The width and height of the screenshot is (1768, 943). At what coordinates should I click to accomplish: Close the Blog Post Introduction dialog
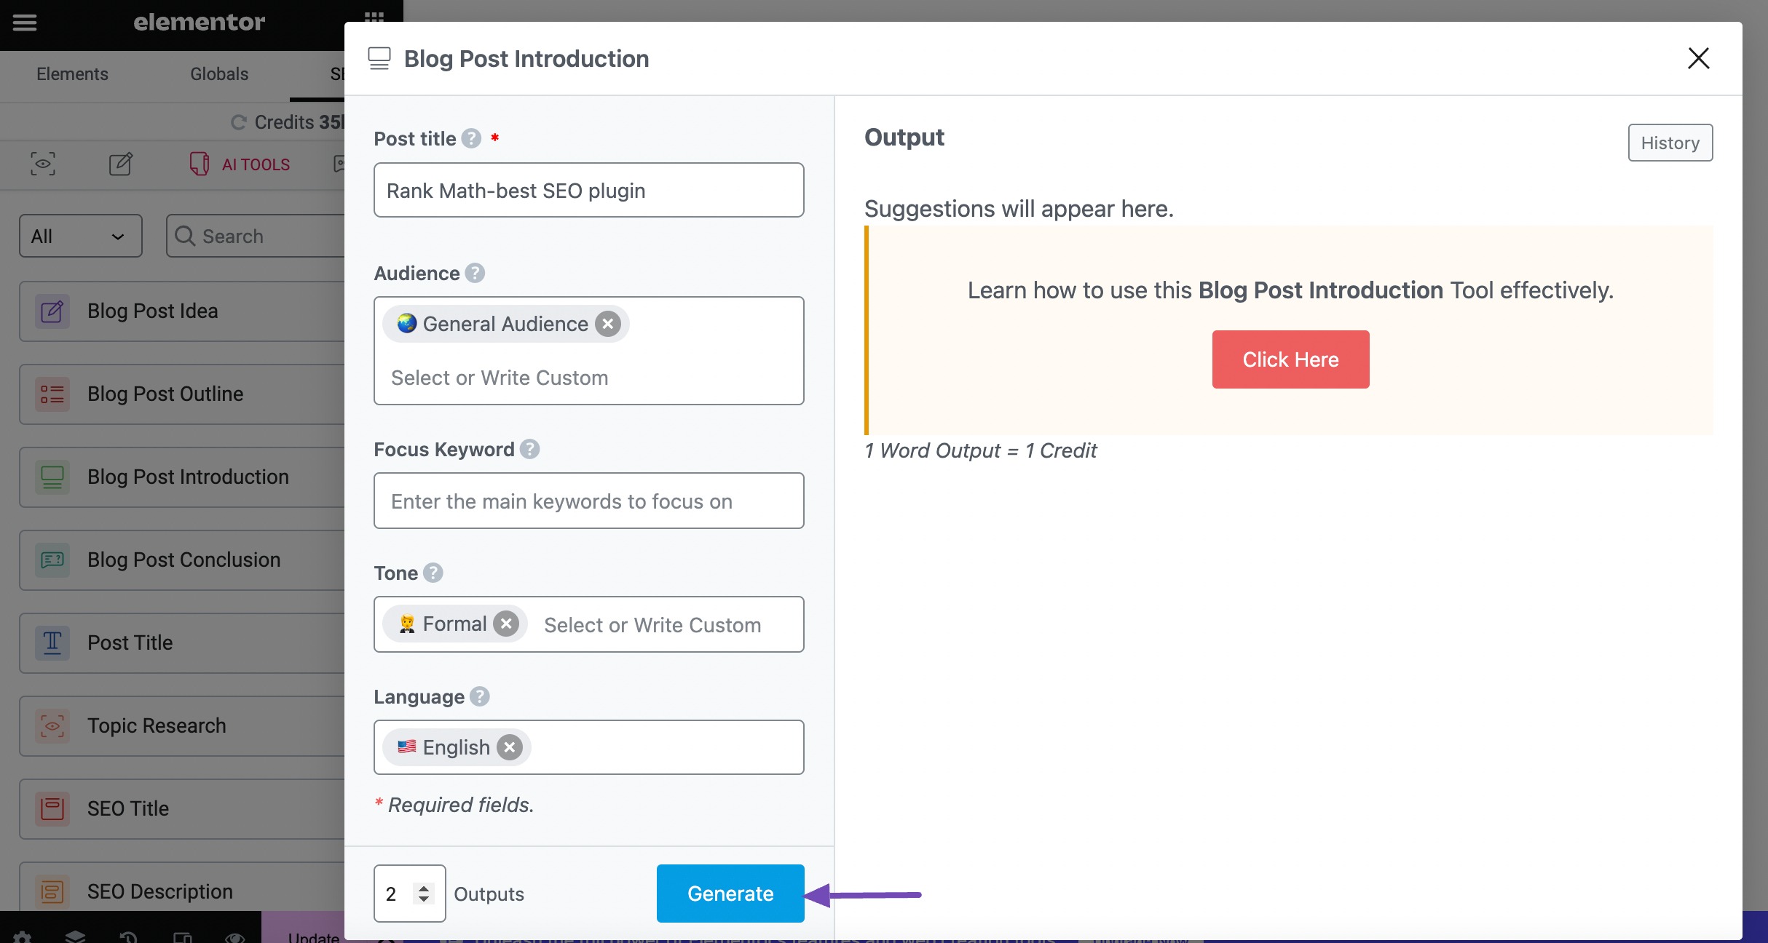click(1698, 58)
